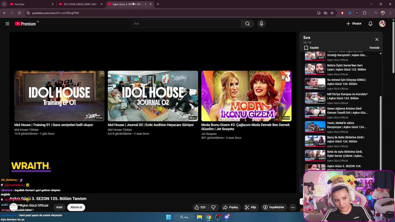Close the Sıra queue panel

[377, 39]
